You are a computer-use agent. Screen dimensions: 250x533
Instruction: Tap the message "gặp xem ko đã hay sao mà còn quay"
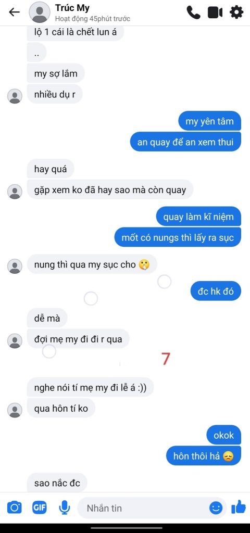pos(110,189)
